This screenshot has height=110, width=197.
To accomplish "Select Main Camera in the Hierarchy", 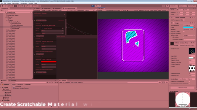I will coord(12,14).
